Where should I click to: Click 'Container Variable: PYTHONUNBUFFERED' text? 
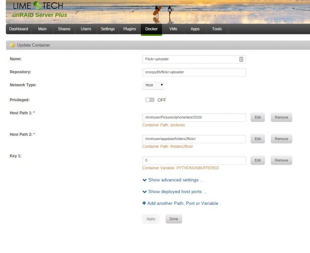pos(180,168)
